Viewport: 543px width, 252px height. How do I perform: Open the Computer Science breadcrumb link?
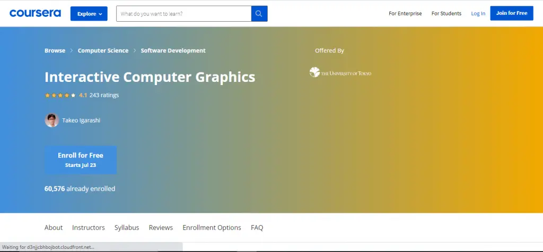coord(103,51)
